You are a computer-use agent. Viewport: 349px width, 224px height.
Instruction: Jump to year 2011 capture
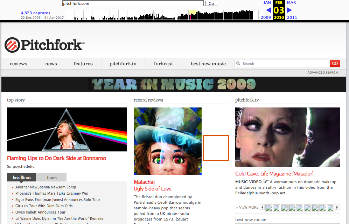(x=292, y=17)
